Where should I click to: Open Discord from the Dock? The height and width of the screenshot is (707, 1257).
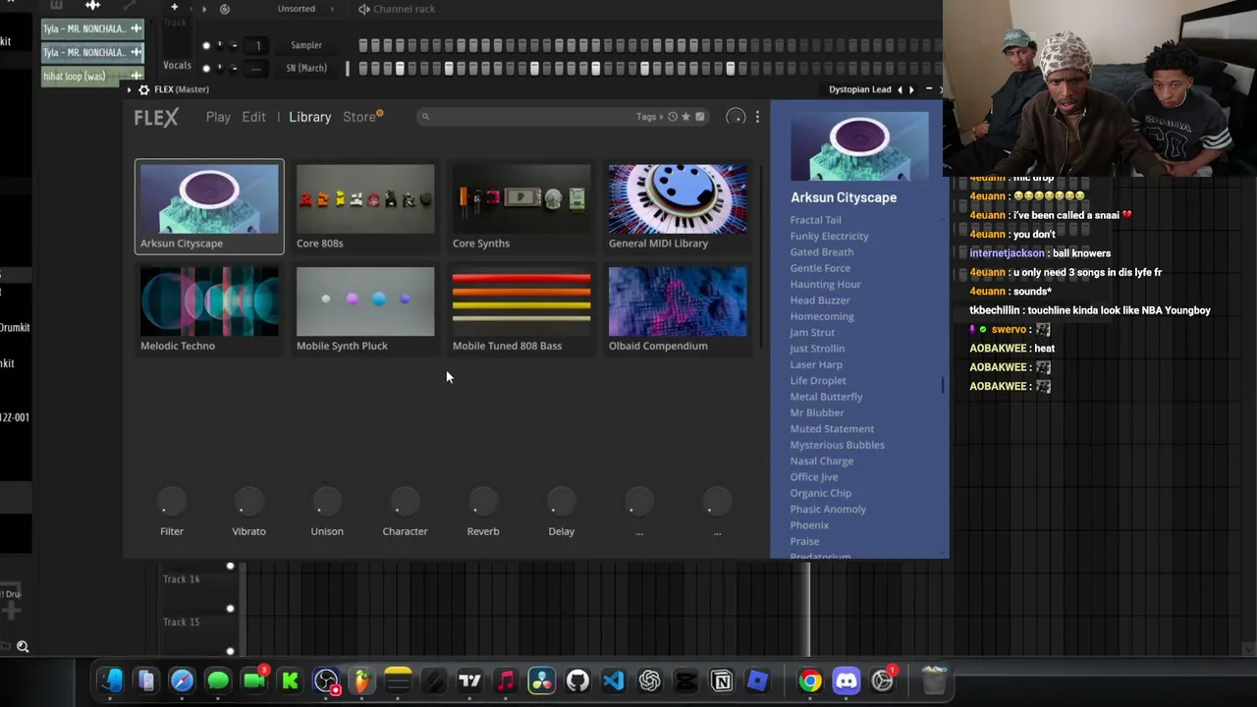(847, 680)
